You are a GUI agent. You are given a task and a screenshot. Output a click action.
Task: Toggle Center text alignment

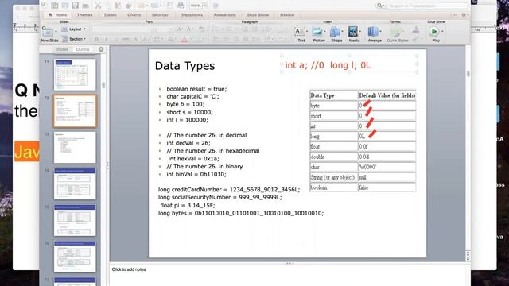226,39
